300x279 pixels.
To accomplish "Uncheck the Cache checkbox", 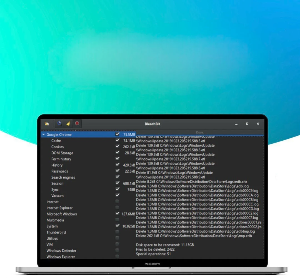I will pyautogui.click(x=117, y=140).
